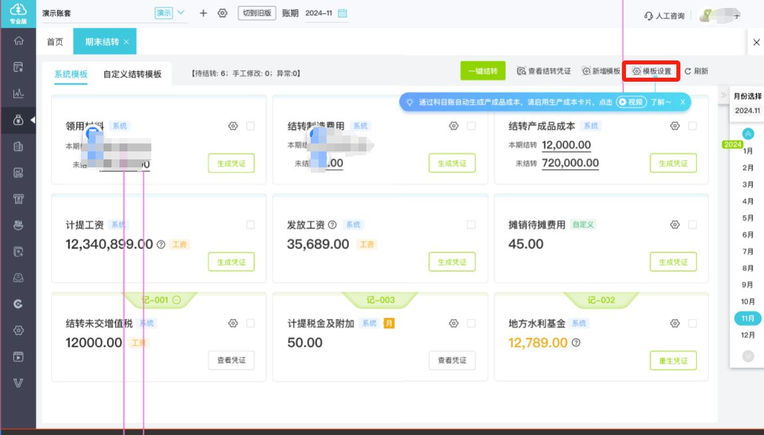Click the home icon in left sidebar
This screenshot has width=764, height=435.
click(x=19, y=41)
